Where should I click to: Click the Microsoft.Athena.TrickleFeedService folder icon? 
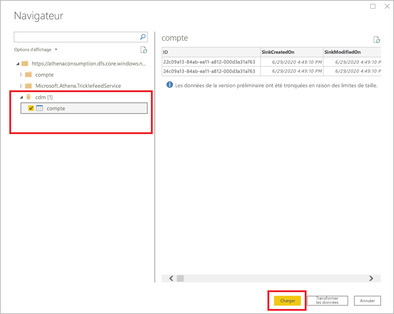pyautogui.click(x=28, y=86)
